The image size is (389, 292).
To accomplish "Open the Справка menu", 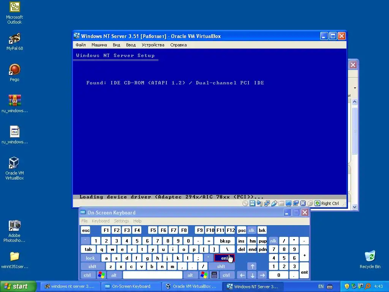I will click(x=179, y=45).
